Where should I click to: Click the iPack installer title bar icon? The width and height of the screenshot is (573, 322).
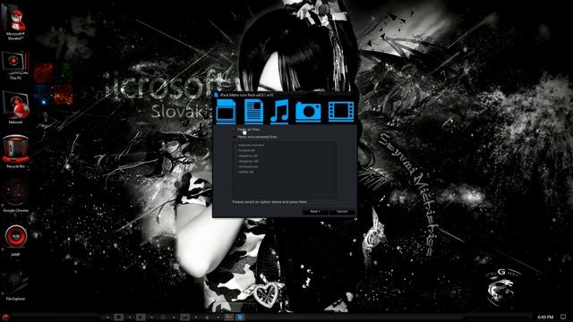tap(217, 95)
